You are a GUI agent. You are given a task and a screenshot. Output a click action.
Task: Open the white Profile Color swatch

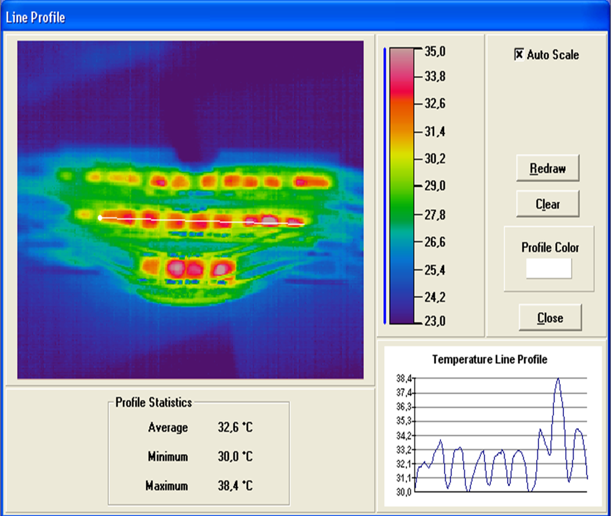click(549, 268)
